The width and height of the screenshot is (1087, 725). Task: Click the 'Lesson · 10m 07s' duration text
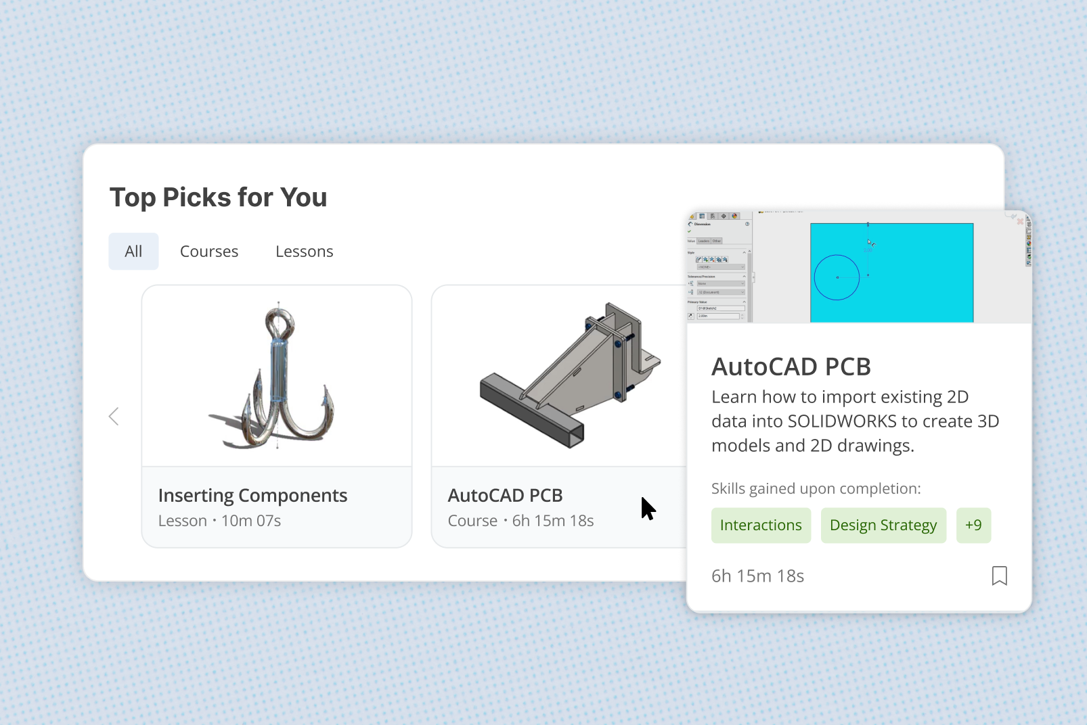click(x=219, y=521)
